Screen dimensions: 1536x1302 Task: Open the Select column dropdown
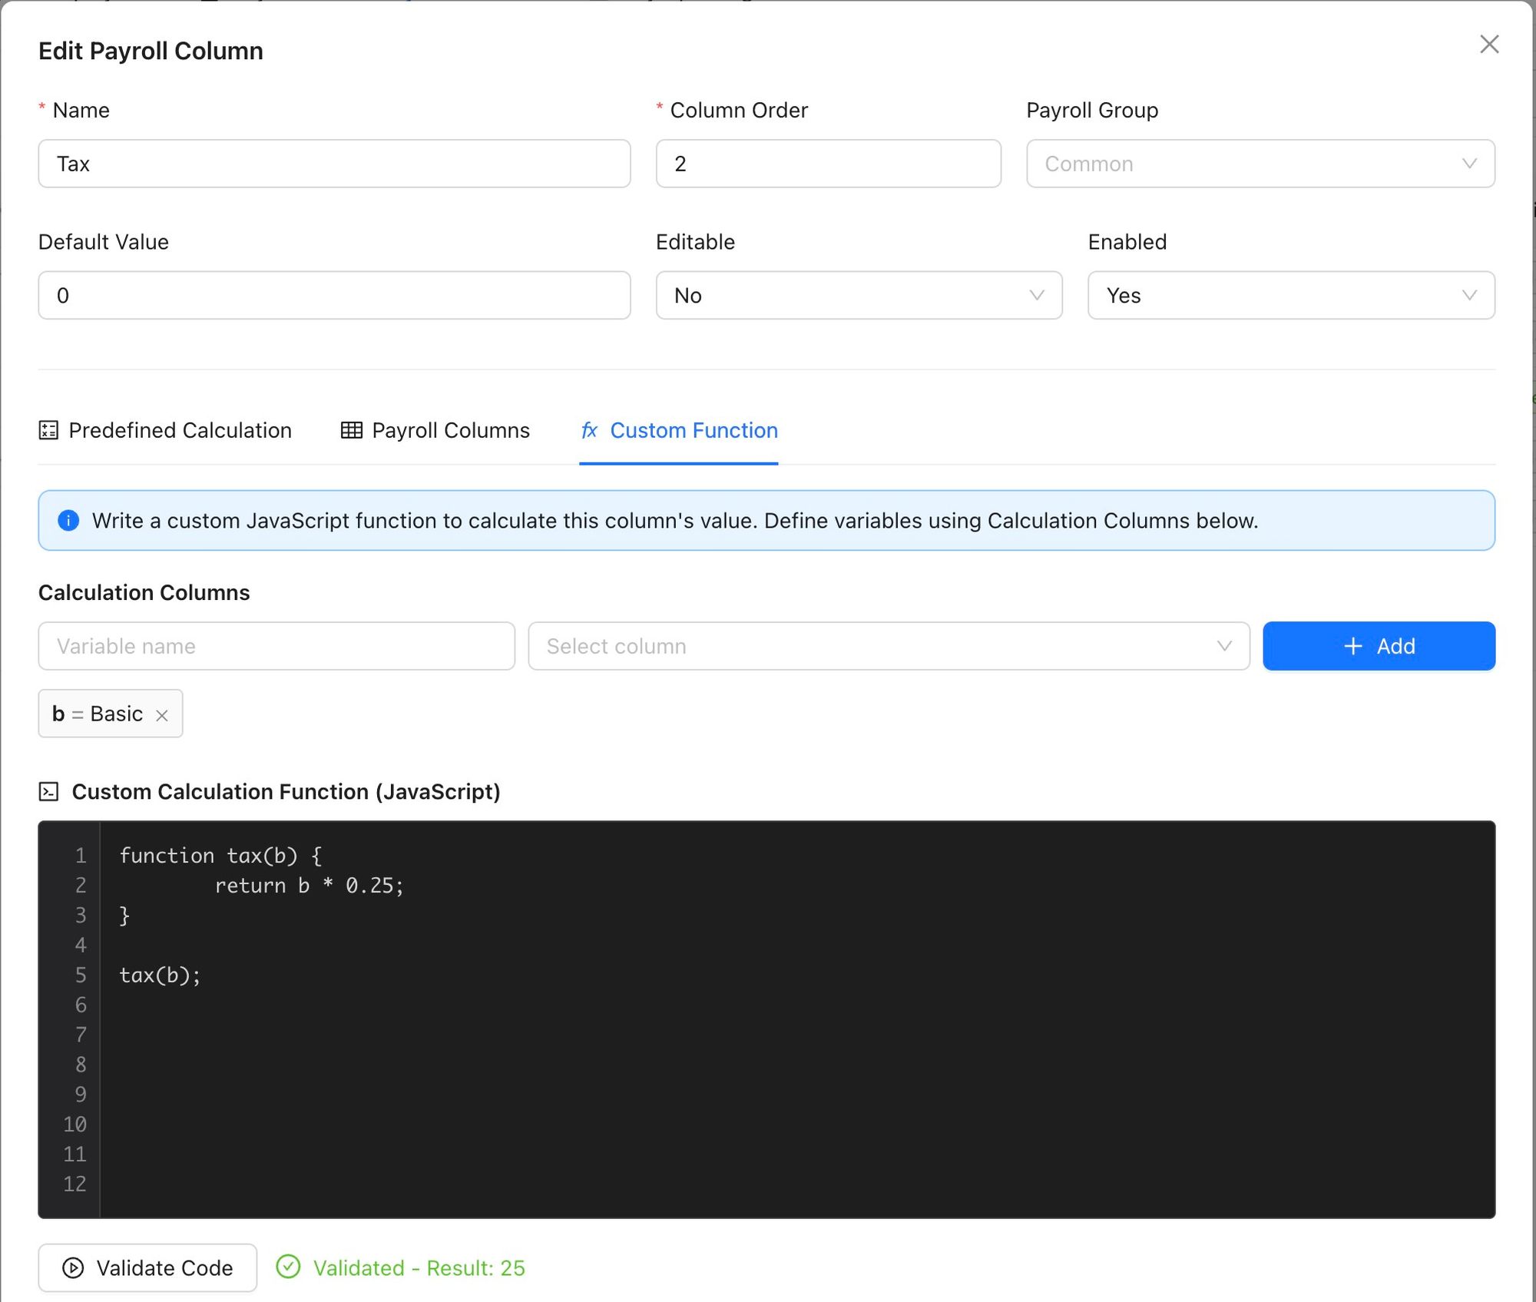888,646
